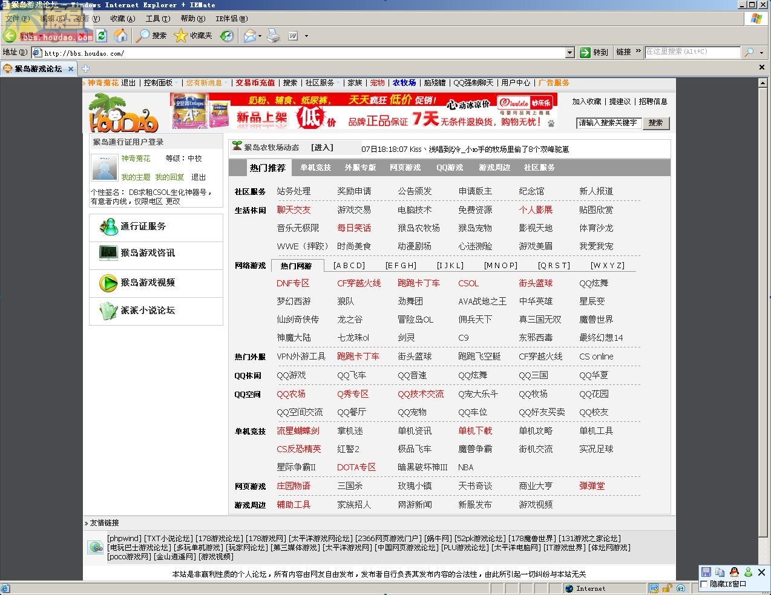The height and width of the screenshot is (595, 771).
Task: Open the 聊天交友 forum link
Action: pyautogui.click(x=294, y=210)
